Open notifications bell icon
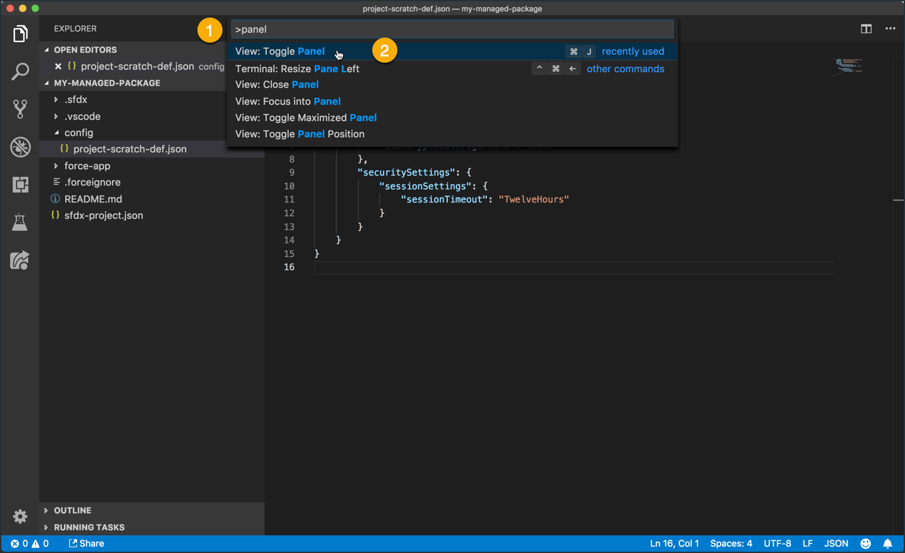905x553 pixels. (x=888, y=544)
